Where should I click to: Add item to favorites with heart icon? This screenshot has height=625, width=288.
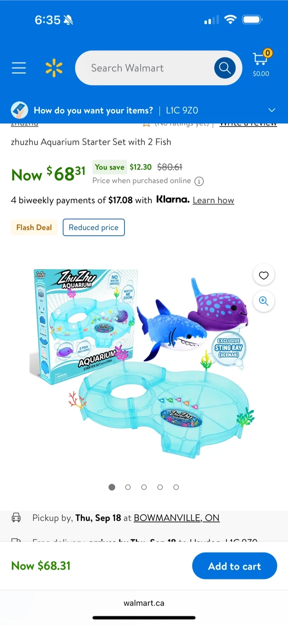[x=264, y=275]
